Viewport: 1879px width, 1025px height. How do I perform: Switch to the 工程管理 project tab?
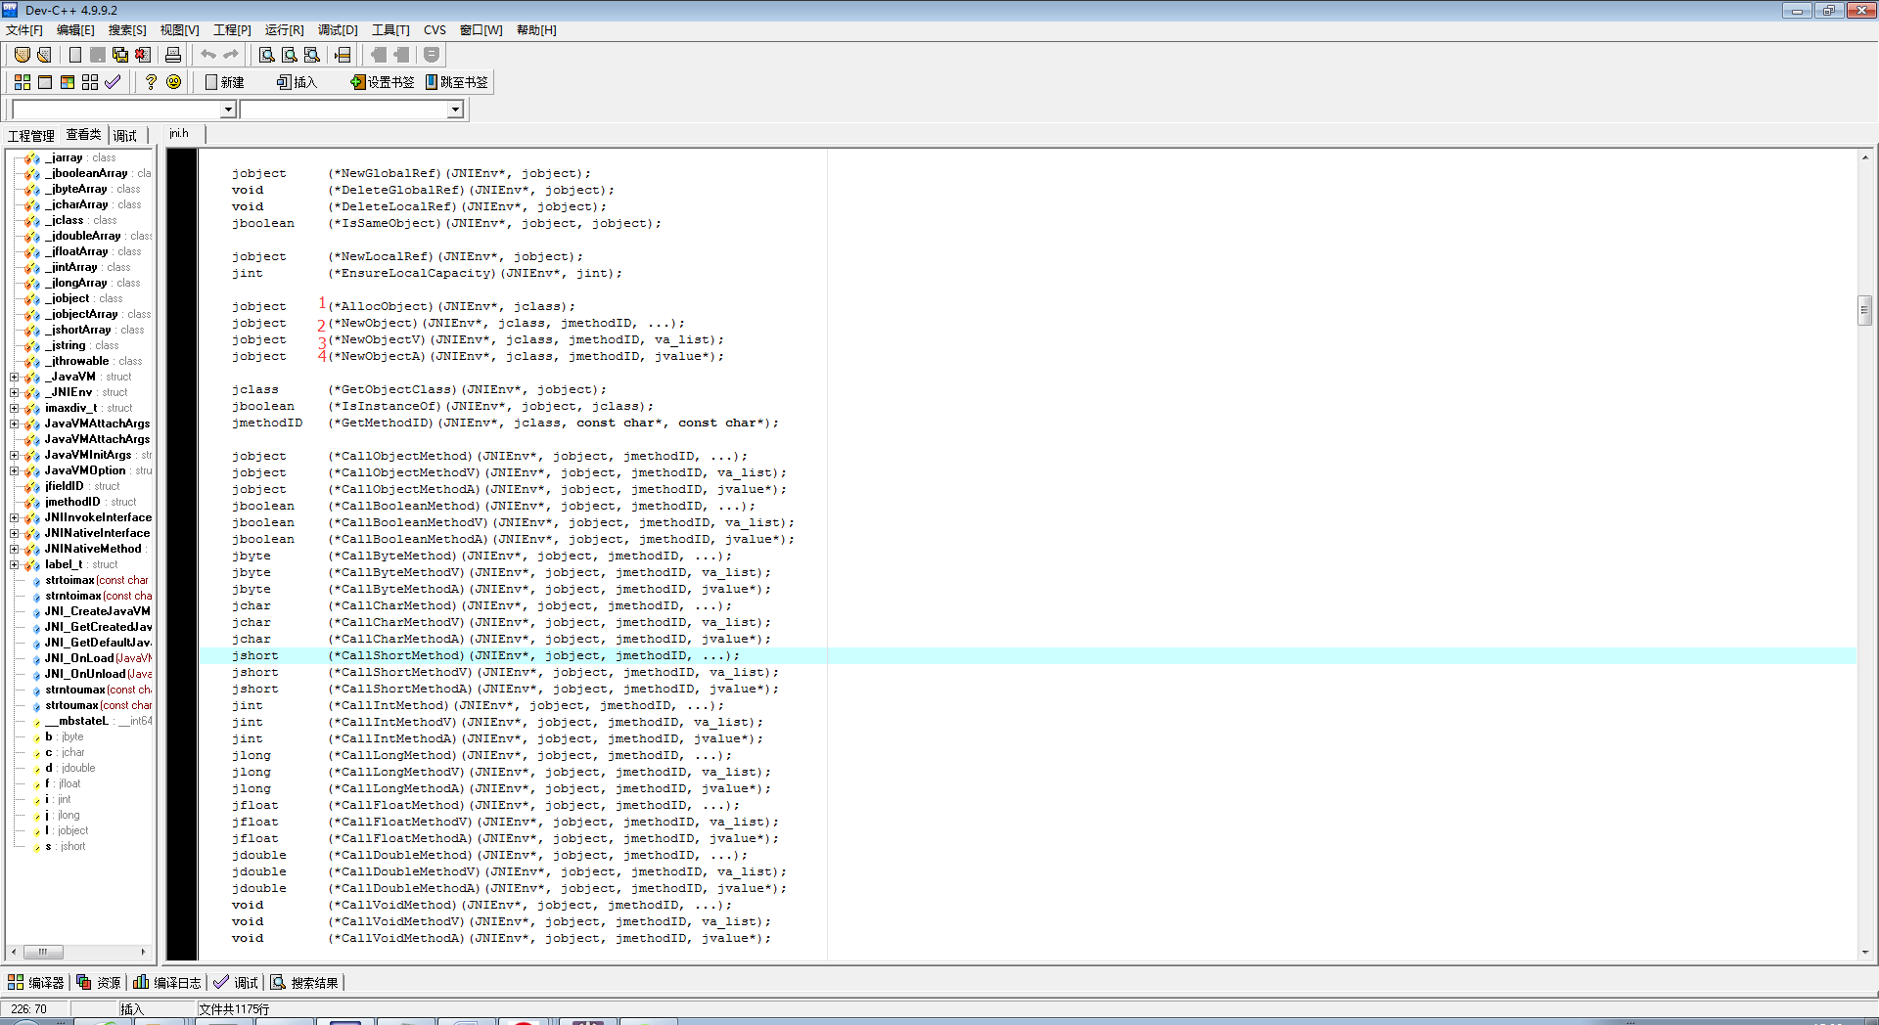pyautogui.click(x=31, y=136)
